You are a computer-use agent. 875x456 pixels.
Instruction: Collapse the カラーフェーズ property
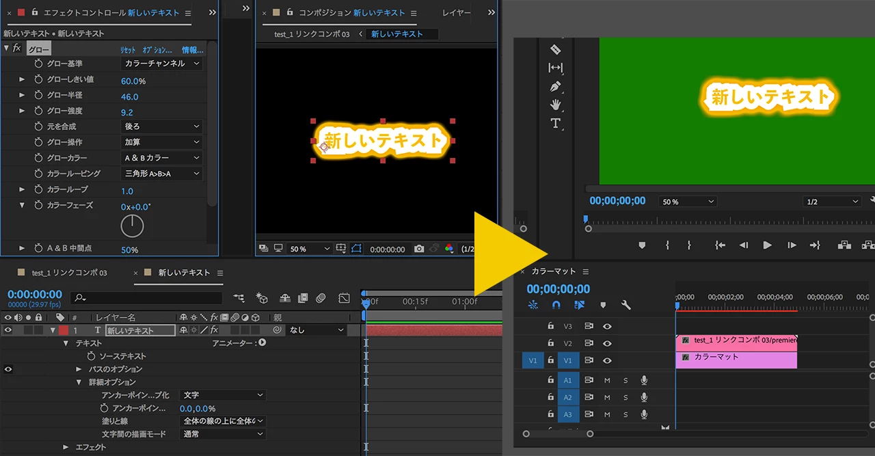coord(22,205)
